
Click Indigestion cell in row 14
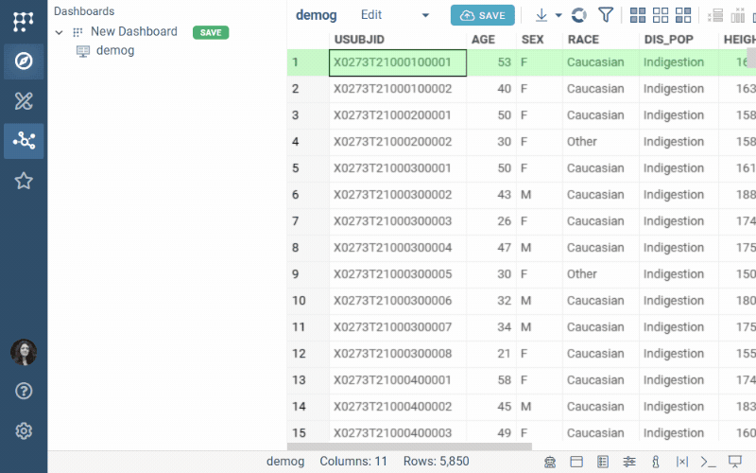tap(679, 407)
